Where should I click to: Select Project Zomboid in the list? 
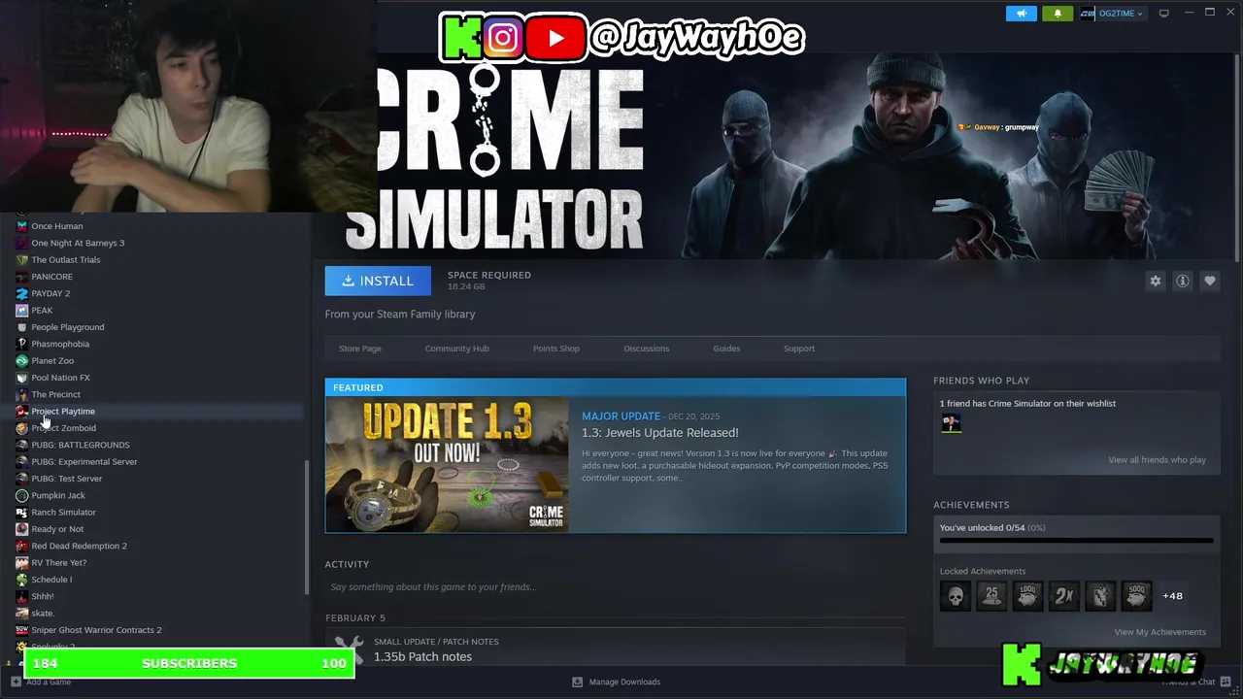coord(63,428)
